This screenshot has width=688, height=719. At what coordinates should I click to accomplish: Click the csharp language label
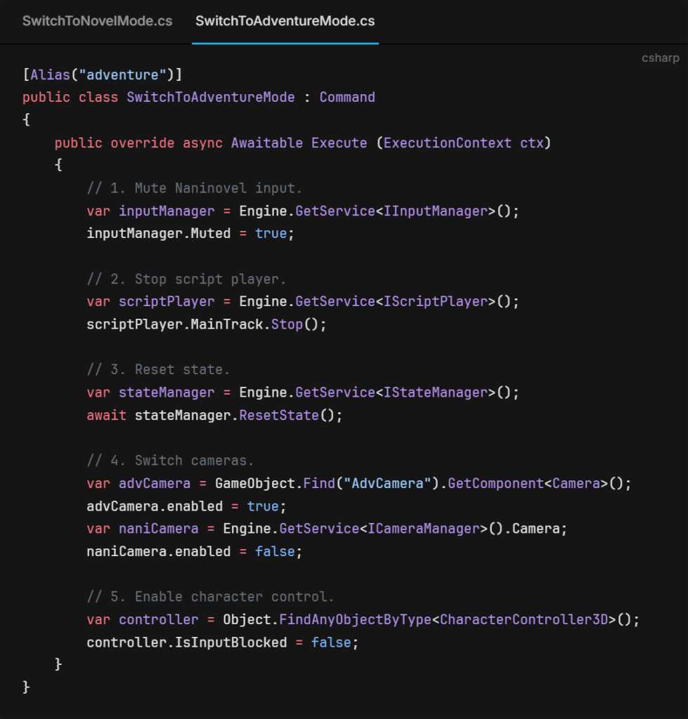coord(660,58)
